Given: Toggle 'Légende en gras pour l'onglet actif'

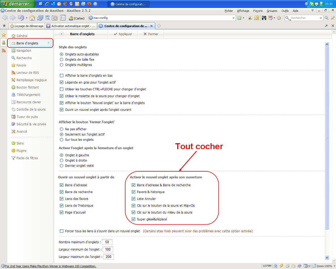Looking at the screenshot, I should pos(61,82).
